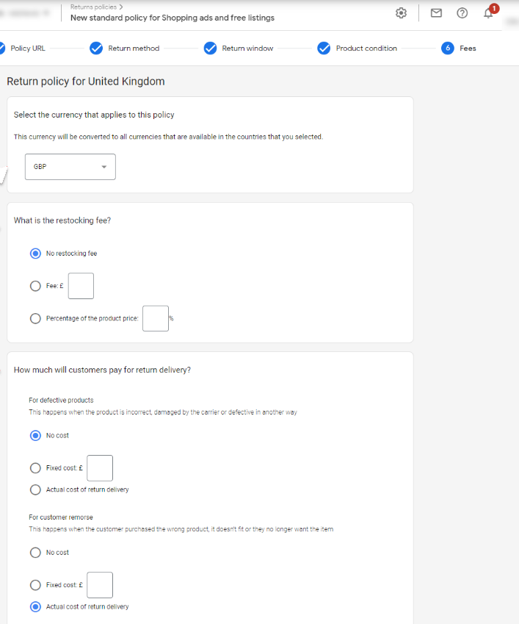Open the mail envelope icon

(x=436, y=12)
